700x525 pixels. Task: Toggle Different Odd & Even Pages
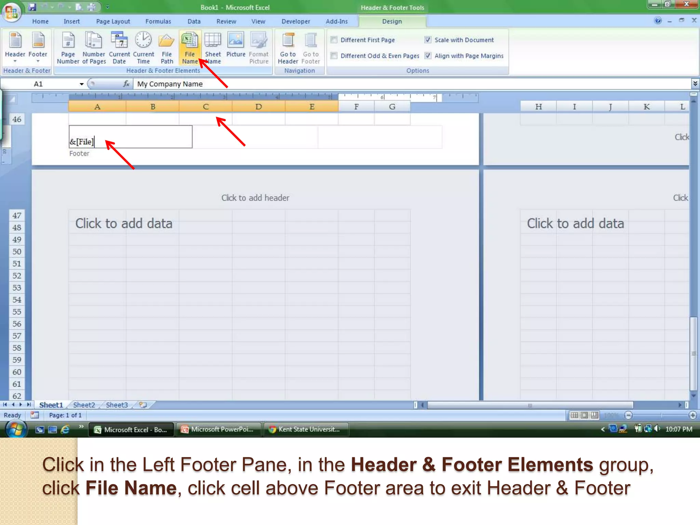[334, 56]
